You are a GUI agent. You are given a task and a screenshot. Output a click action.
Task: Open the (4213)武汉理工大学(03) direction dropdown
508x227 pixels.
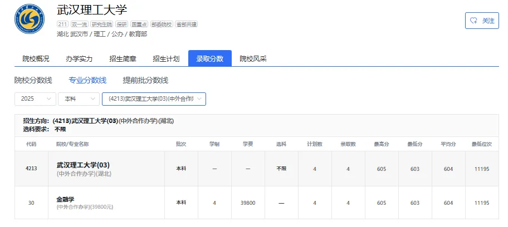click(x=154, y=99)
